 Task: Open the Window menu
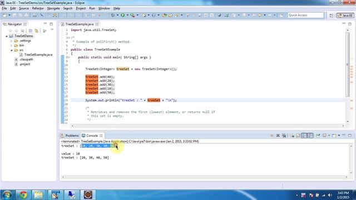point(104,8)
